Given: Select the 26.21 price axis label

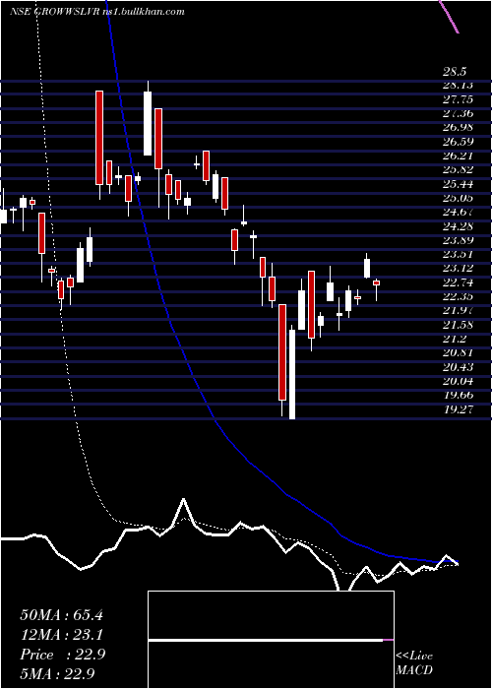Looking at the screenshot, I should click(x=458, y=156).
